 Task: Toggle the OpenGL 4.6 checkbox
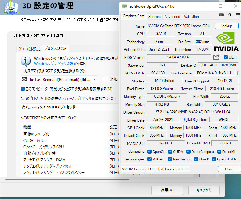tap(214, 159)
